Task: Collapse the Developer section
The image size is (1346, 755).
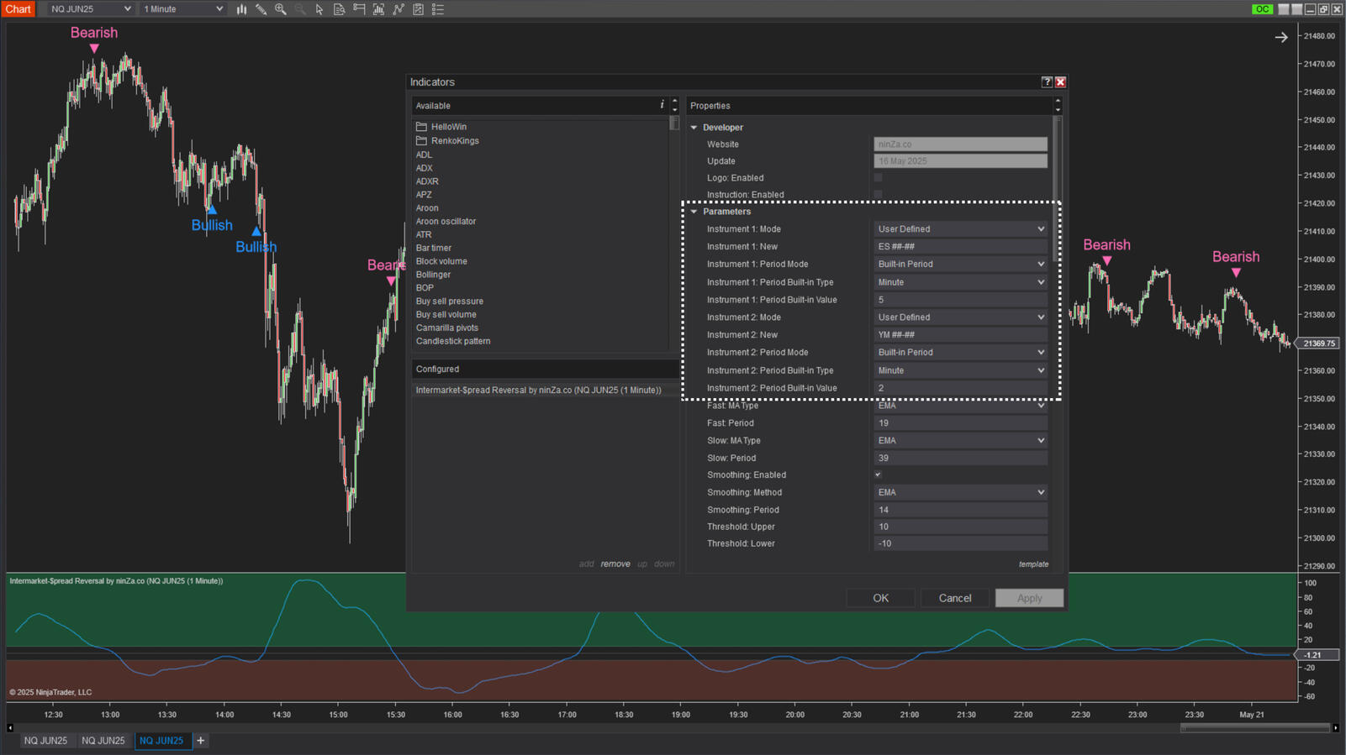Action: click(694, 128)
